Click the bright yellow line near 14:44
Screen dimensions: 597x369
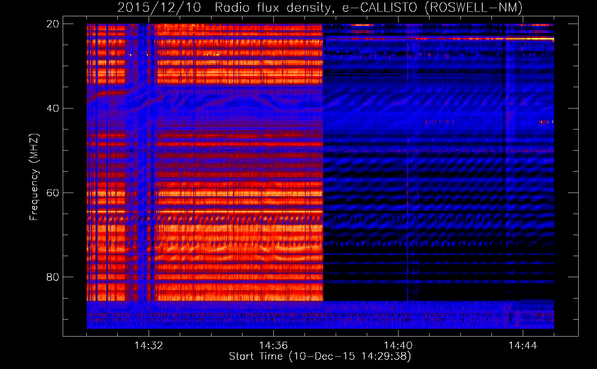tap(531, 38)
